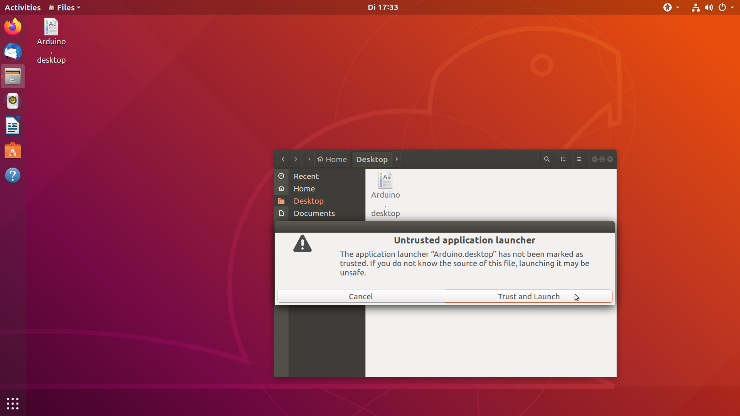Select the Arduino.desktop icon on the desktop

pyautogui.click(x=51, y=41)
